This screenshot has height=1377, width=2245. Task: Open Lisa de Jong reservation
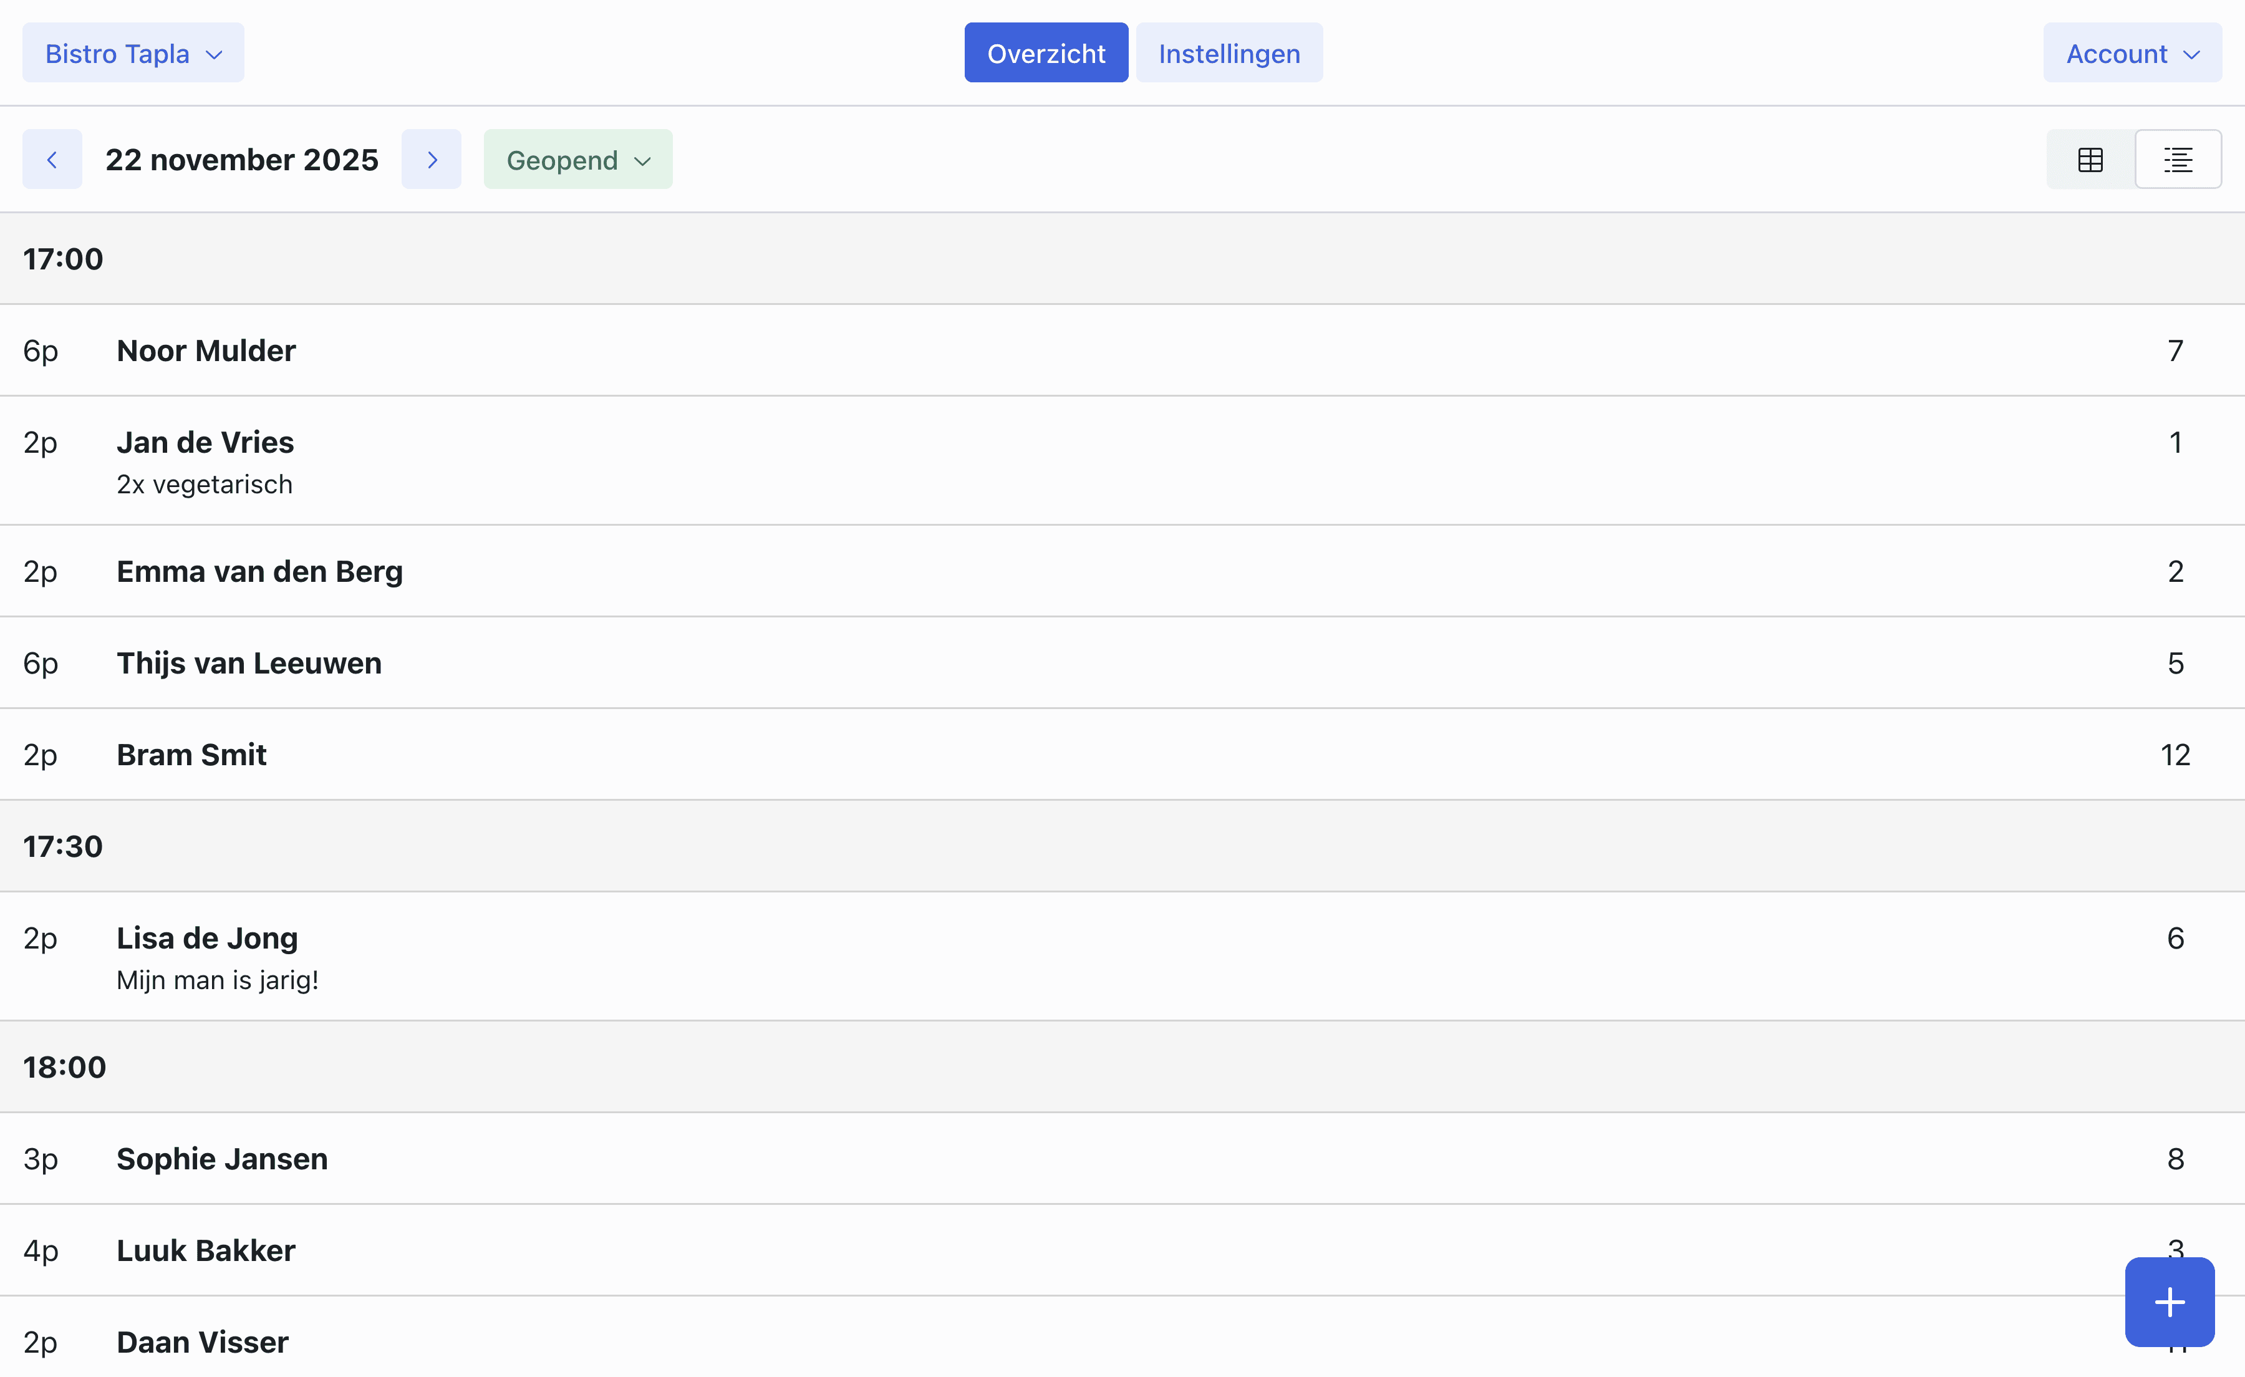tap(207, 939)
